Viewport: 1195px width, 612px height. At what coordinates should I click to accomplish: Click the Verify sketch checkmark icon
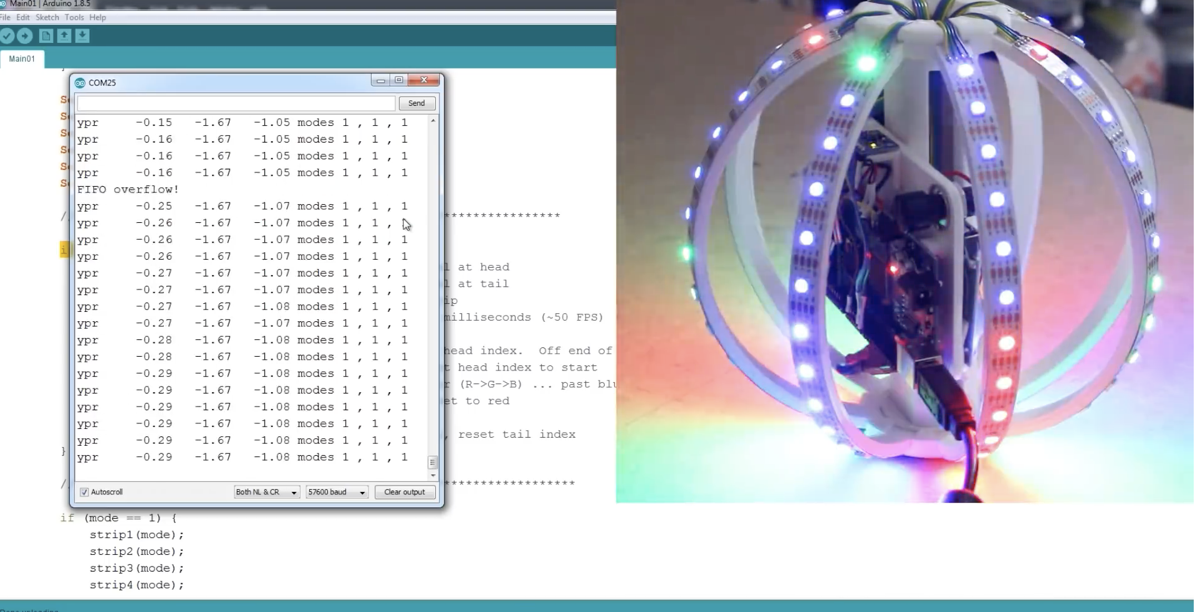pyautogui.click(x=7, y=36)
